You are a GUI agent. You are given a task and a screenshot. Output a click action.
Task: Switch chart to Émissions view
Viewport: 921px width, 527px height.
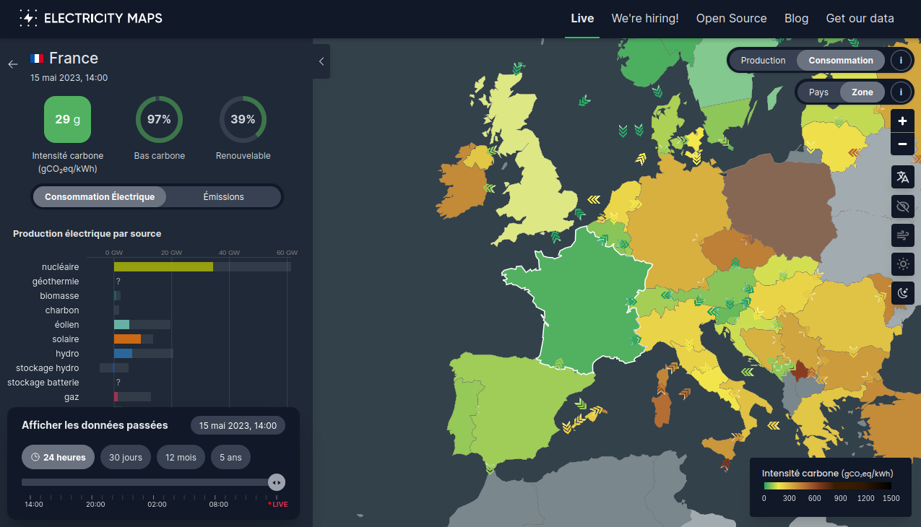coord(223,196)
